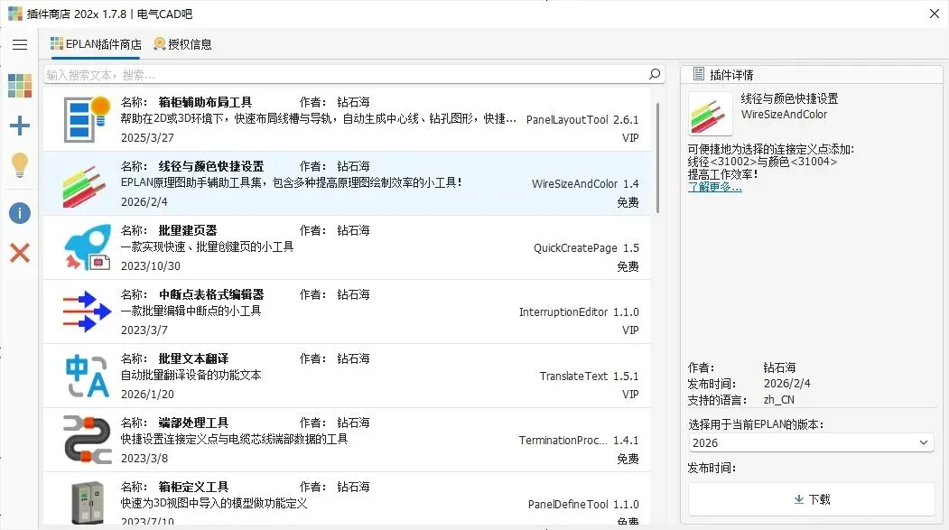Click the colorful grid store icon in sidebar
This screenshot has height=530, width=949.
tap(20, 86)
